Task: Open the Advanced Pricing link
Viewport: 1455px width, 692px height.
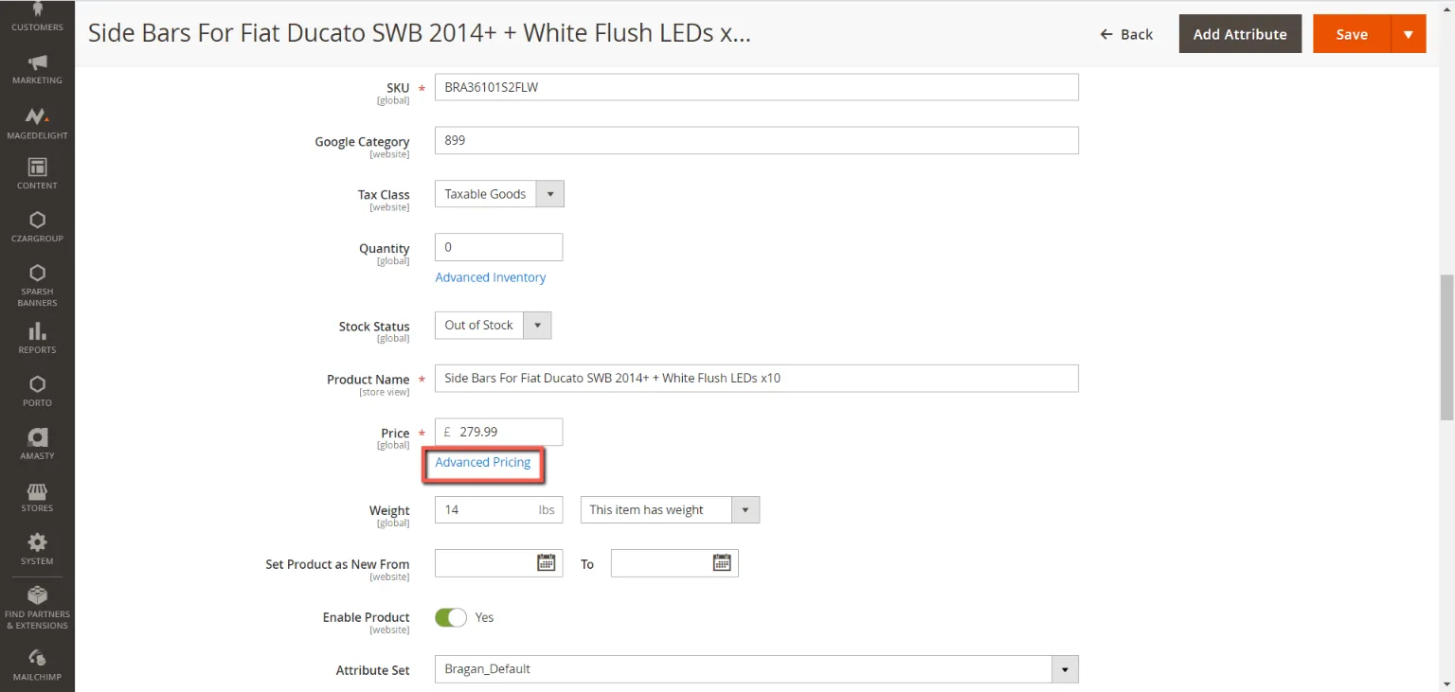Action: click(x=483, y=462)
